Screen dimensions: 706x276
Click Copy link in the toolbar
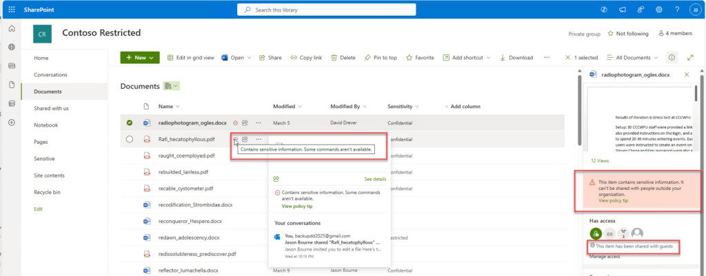click(306, 58)
